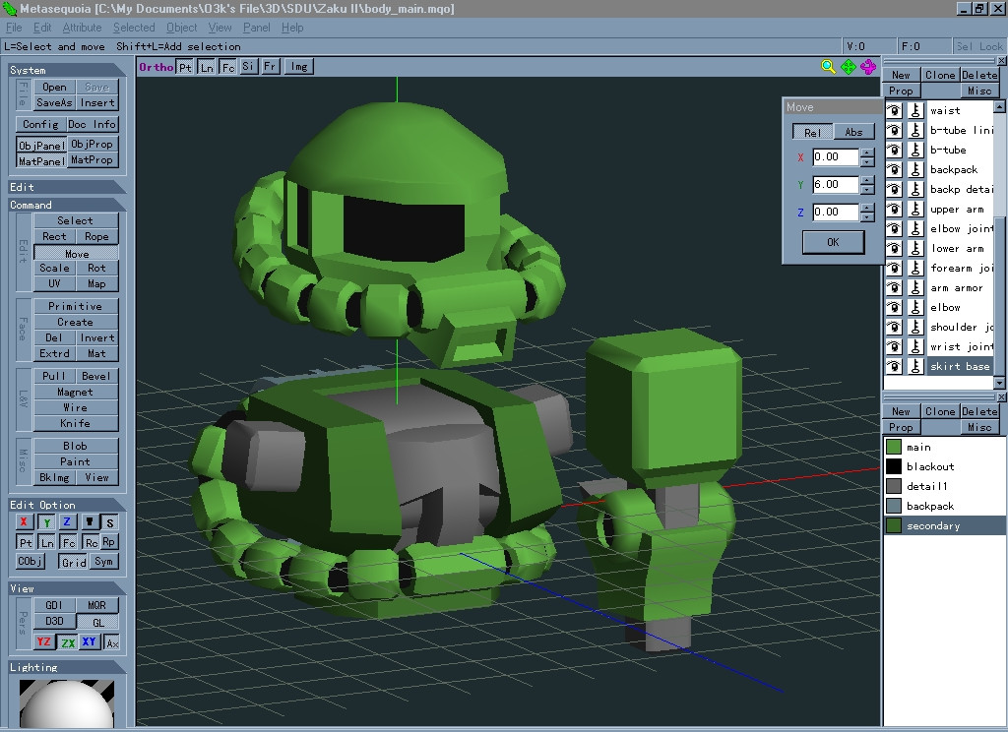
Task: Open the Panel menu
Action: [x=257, y=28]
